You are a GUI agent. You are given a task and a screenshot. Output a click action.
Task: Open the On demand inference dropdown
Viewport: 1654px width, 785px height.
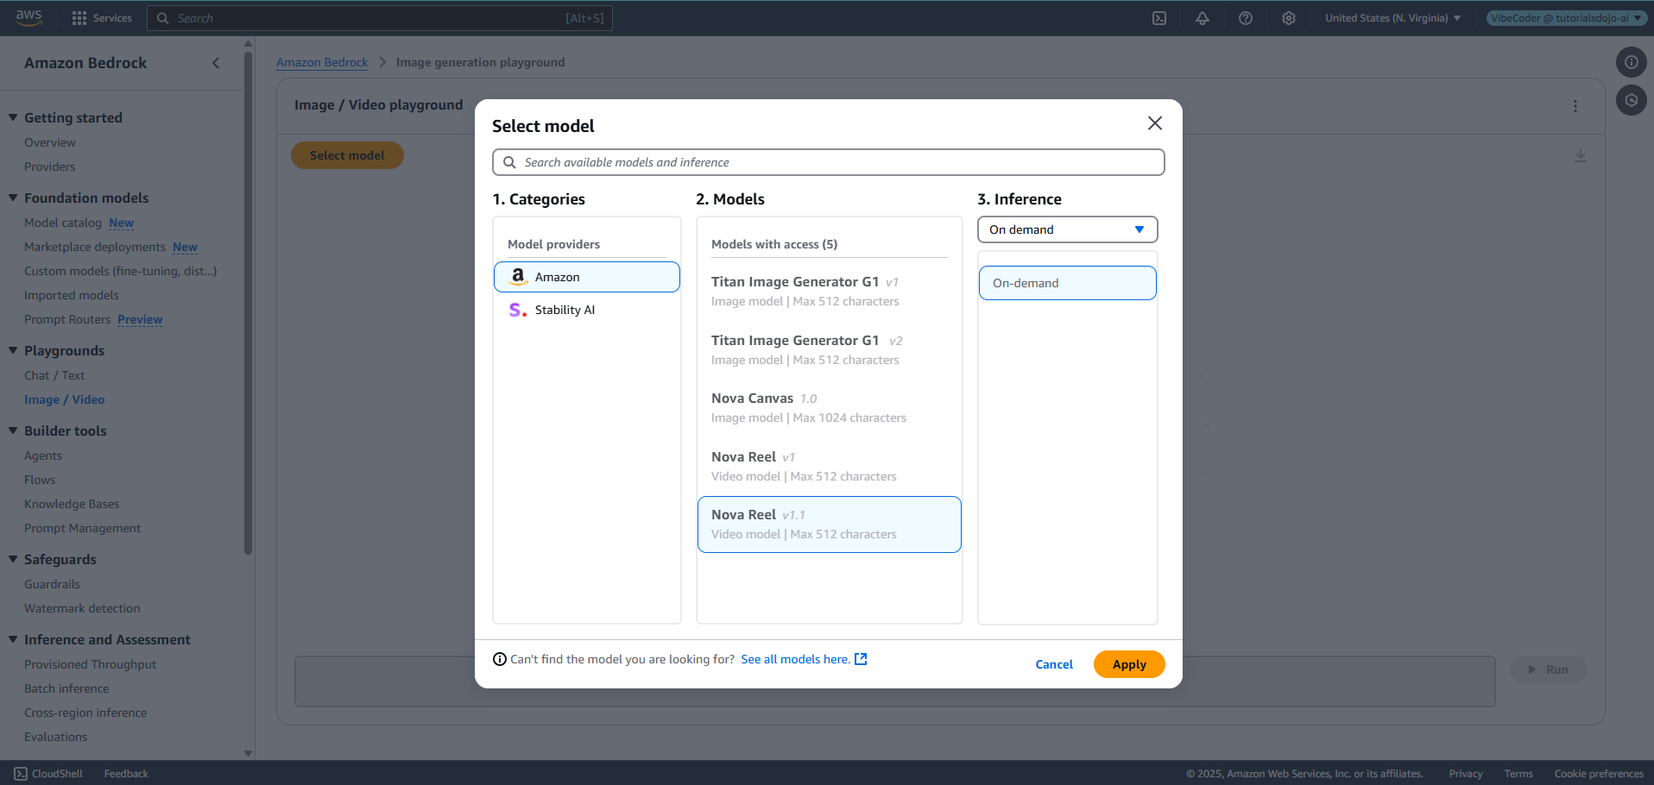coord(1067,229)
